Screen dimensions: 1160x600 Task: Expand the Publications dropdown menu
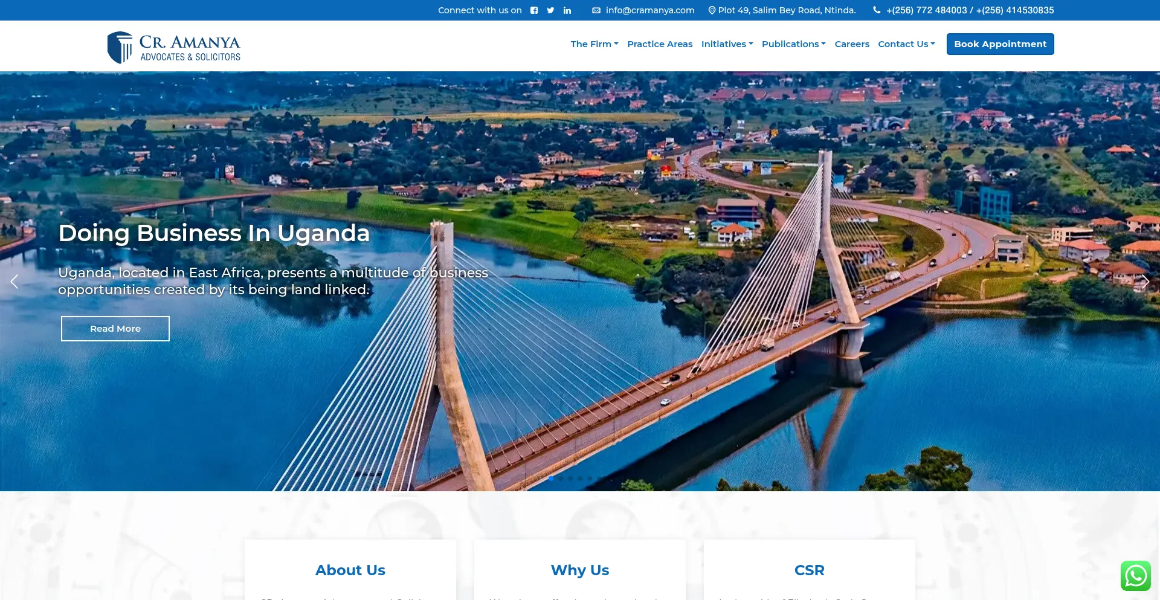tap(793, 44)
